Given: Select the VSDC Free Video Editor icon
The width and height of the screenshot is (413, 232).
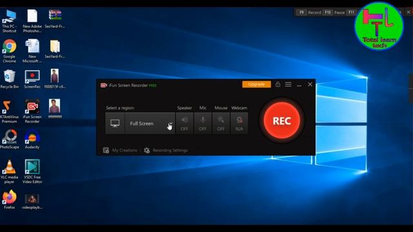Looking at the screenshot, I should (x=32, y=172).
